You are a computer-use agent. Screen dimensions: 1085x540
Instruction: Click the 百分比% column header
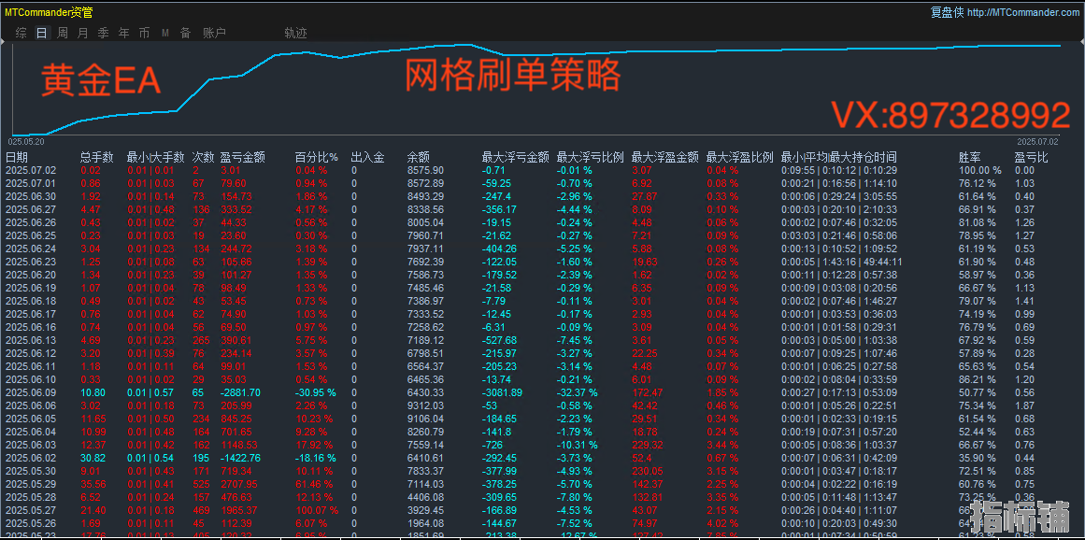(x=316, y=157)
